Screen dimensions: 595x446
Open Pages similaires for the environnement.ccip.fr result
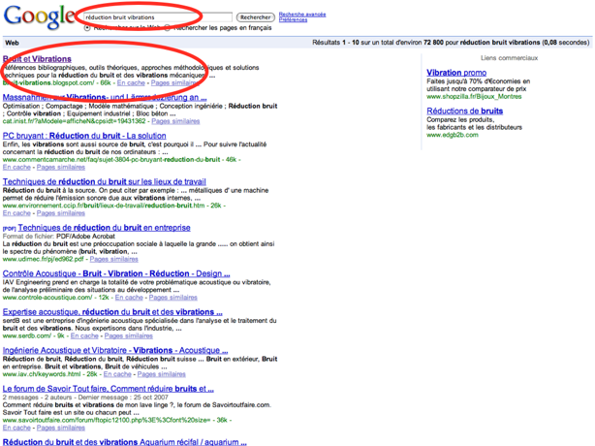61,213
